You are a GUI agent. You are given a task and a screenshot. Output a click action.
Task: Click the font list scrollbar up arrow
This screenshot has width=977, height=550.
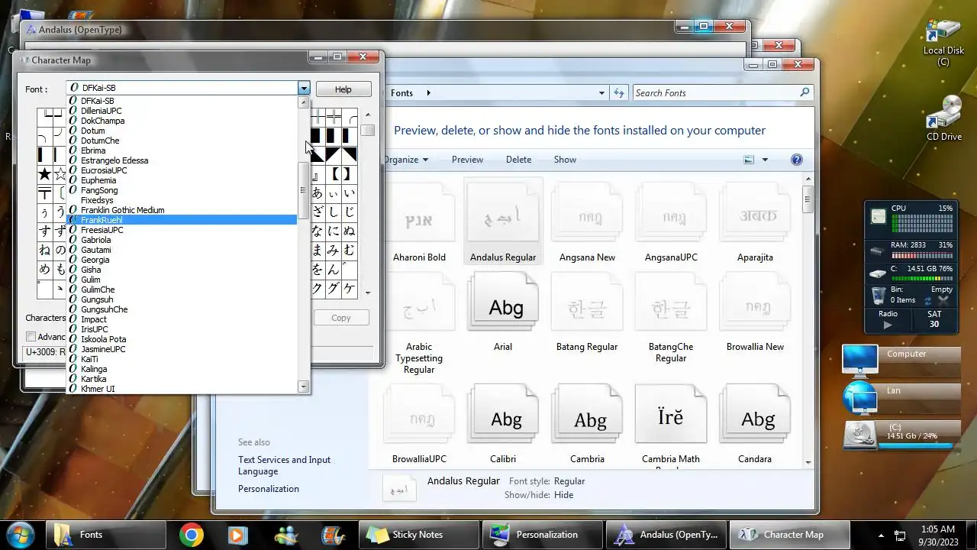click(304, 102)
